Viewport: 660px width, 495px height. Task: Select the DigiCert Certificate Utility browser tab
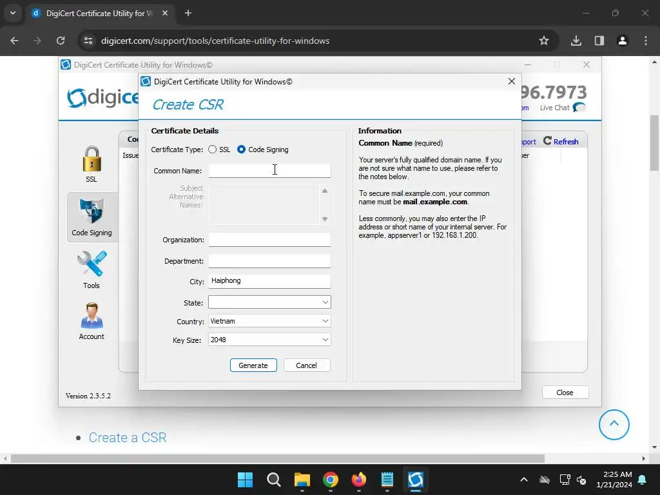pos(100,13)
